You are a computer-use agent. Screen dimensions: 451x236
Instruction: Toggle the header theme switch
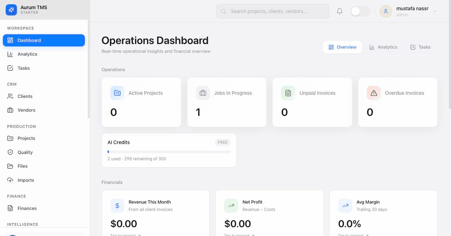tap(360, 11)
